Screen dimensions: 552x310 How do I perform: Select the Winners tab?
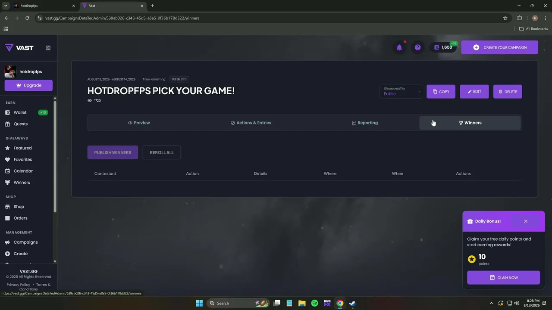(470, 123)
